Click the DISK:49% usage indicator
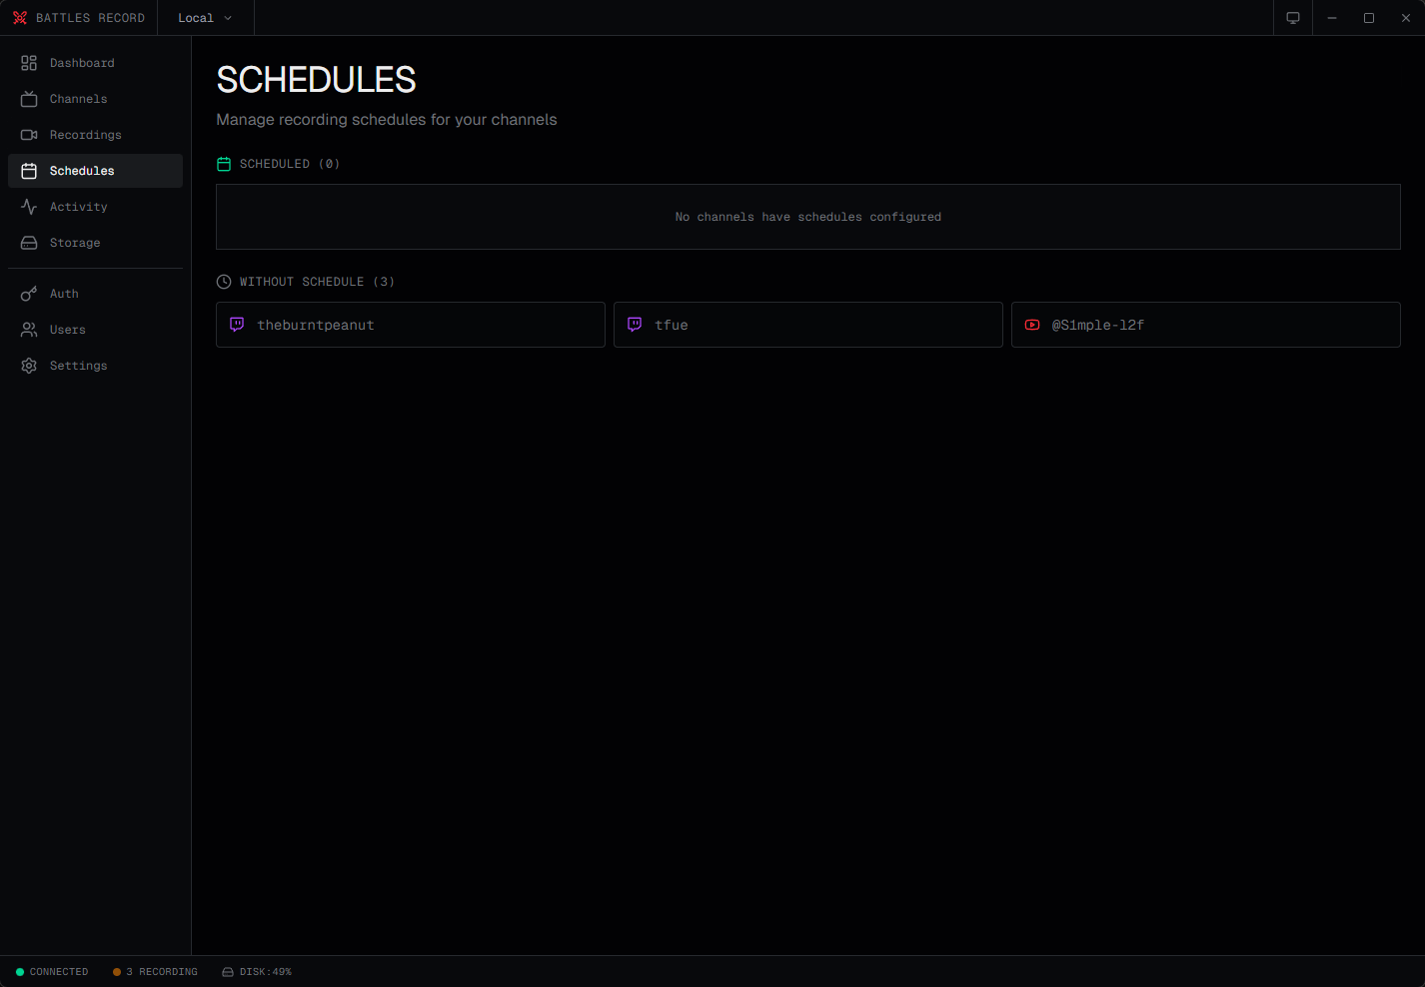Viewport: 1425px width, 987px height. pos(257,971)
